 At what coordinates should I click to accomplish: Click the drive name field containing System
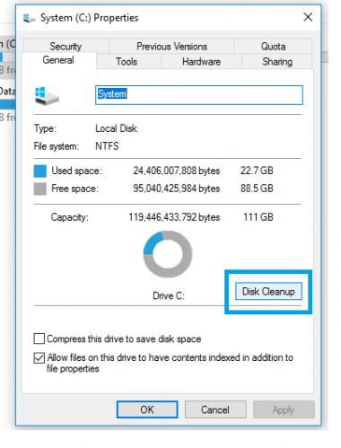click(199, 95)
